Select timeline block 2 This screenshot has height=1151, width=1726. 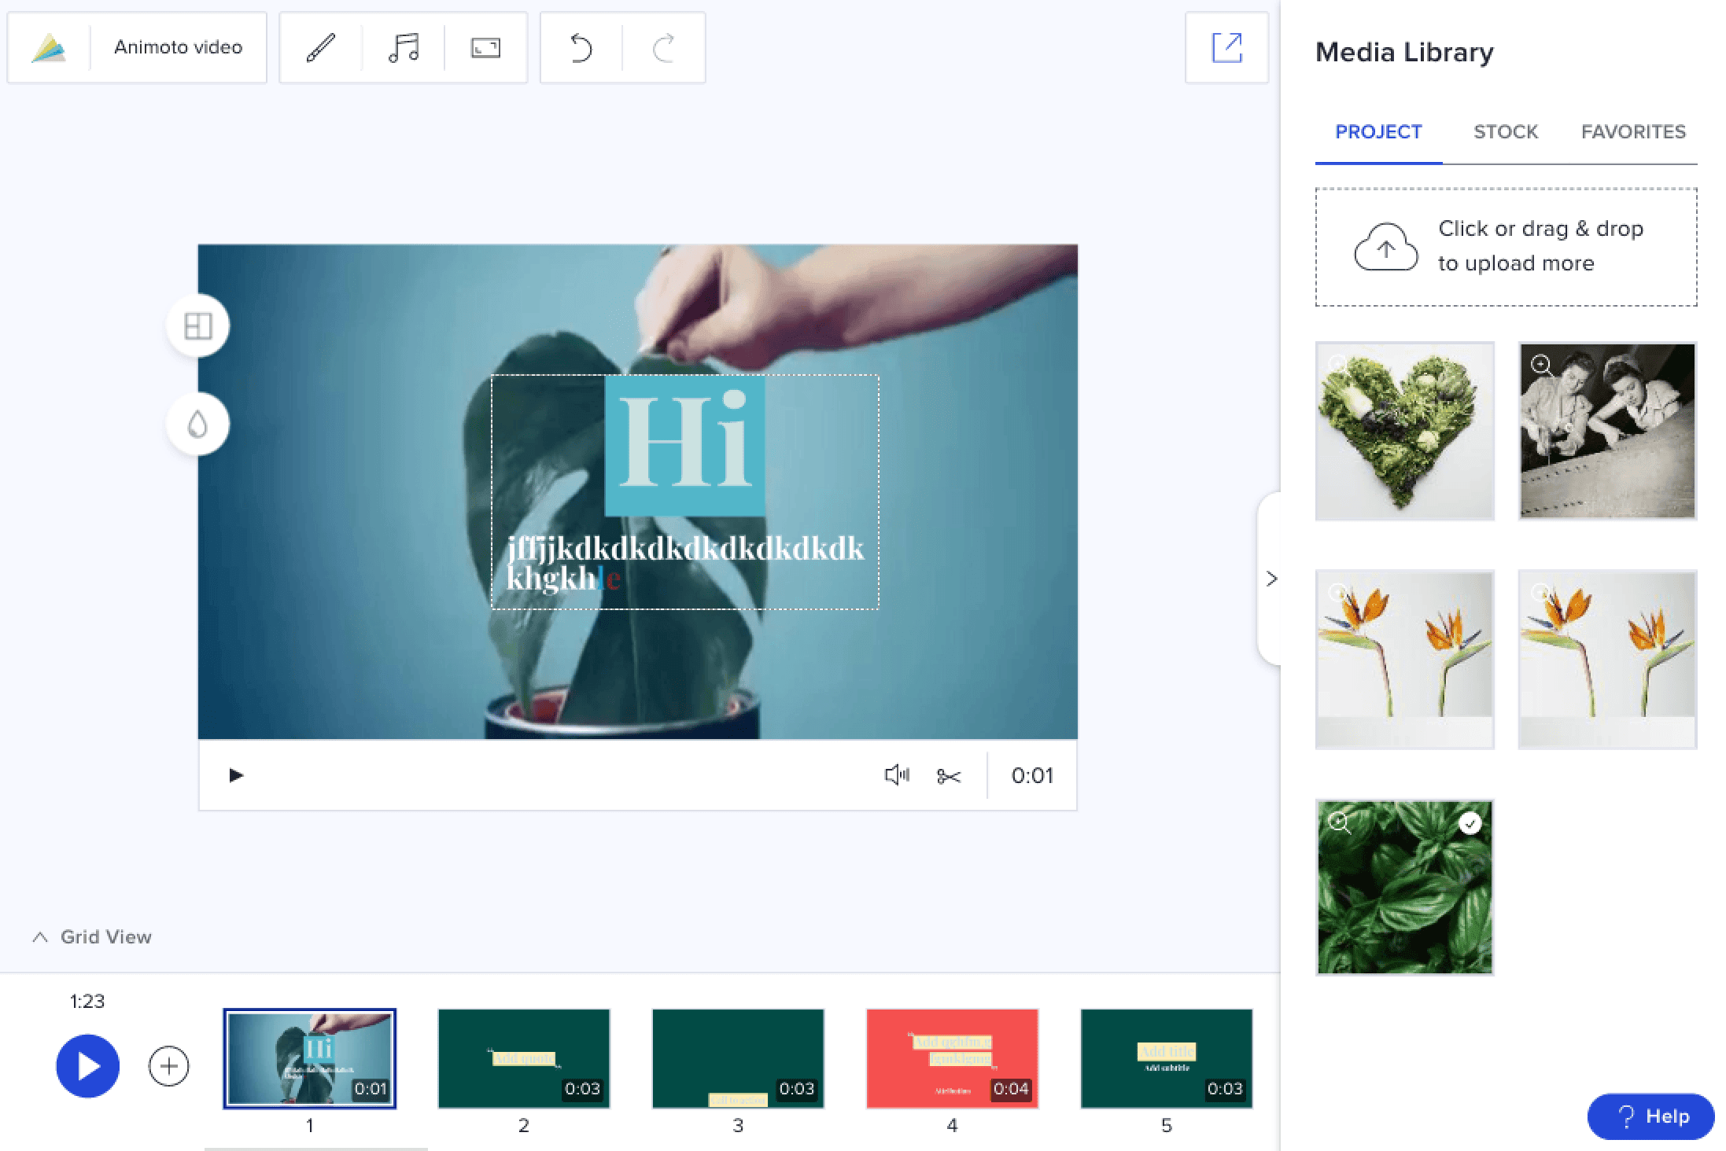click(x=524, y=1058)
